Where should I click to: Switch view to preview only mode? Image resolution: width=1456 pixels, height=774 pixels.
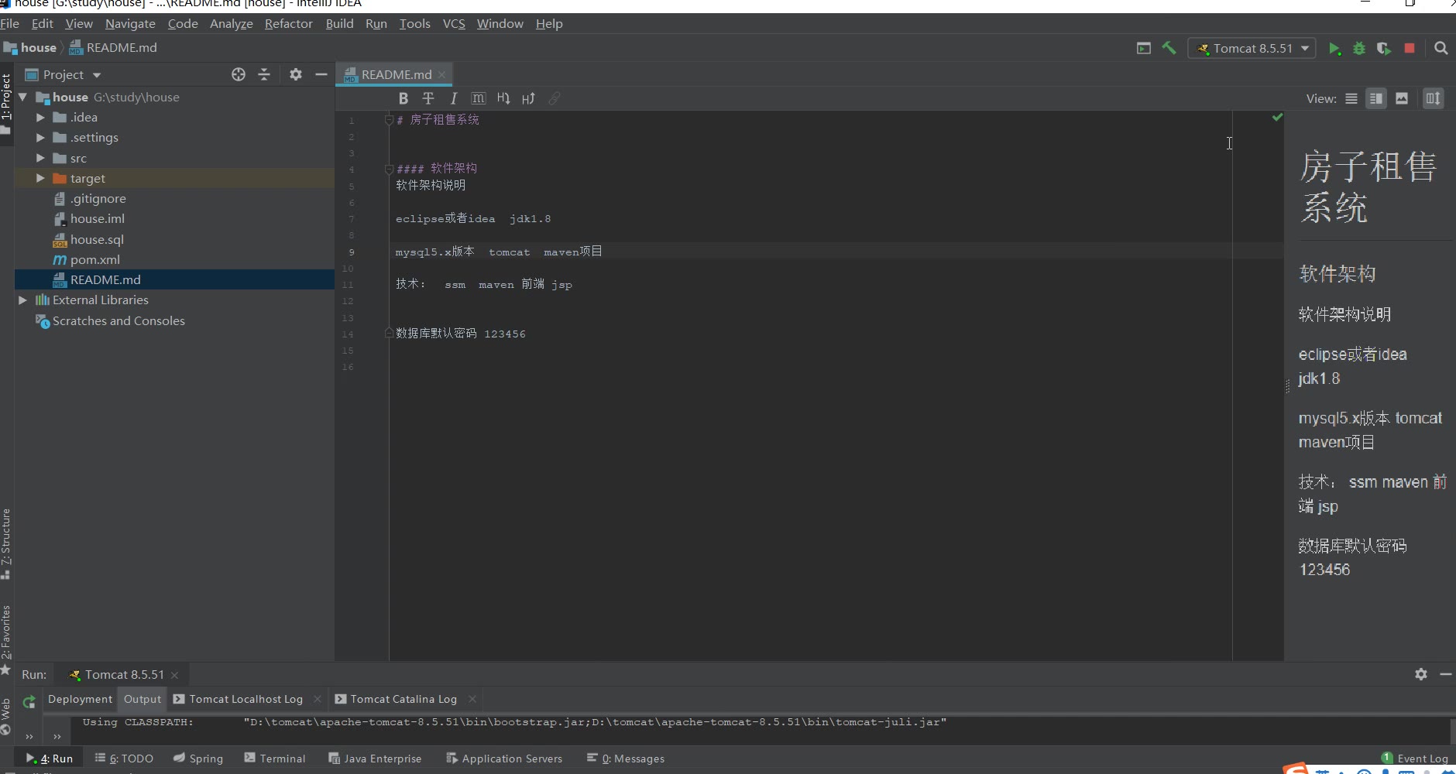point(1402,98)
